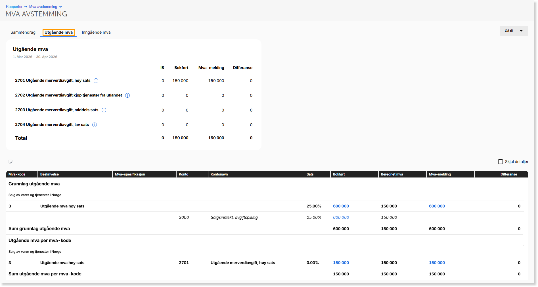The width and height of the screenshot is (538, 287).
Task: Click the Differanse column header in detail table
Action: click(x=501, y=174)
